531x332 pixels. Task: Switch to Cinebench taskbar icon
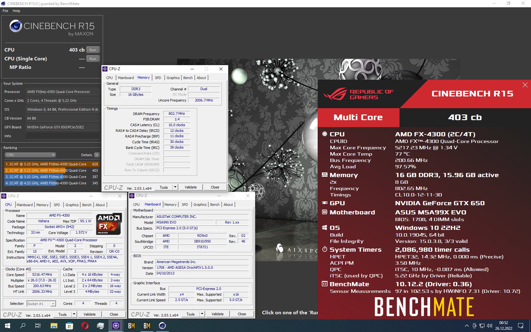[x=162, y=325]
